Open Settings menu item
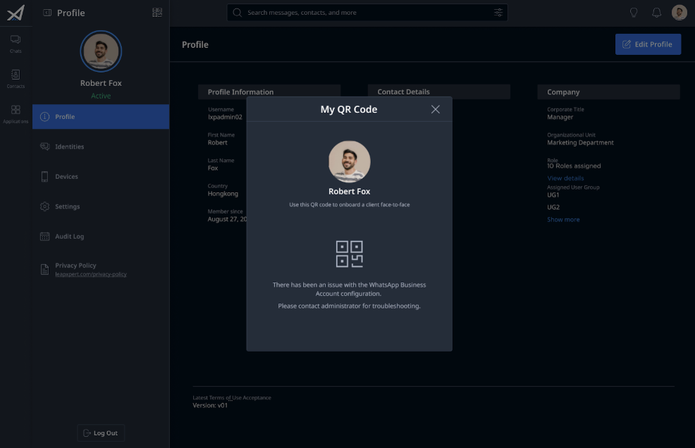This screenshot has height=448, width=695. pos(101,206)
